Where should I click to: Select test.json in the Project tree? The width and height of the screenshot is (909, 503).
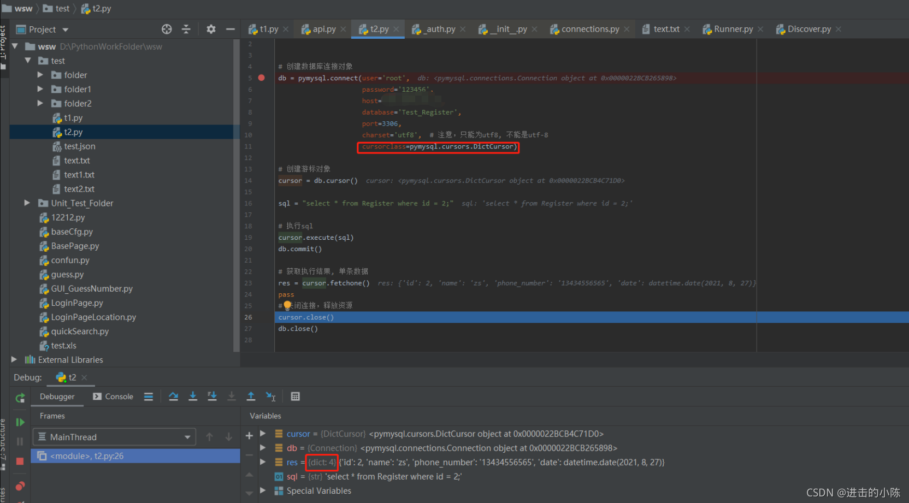(x=79, y=146)
